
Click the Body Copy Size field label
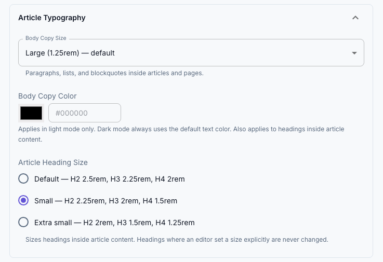46,38
